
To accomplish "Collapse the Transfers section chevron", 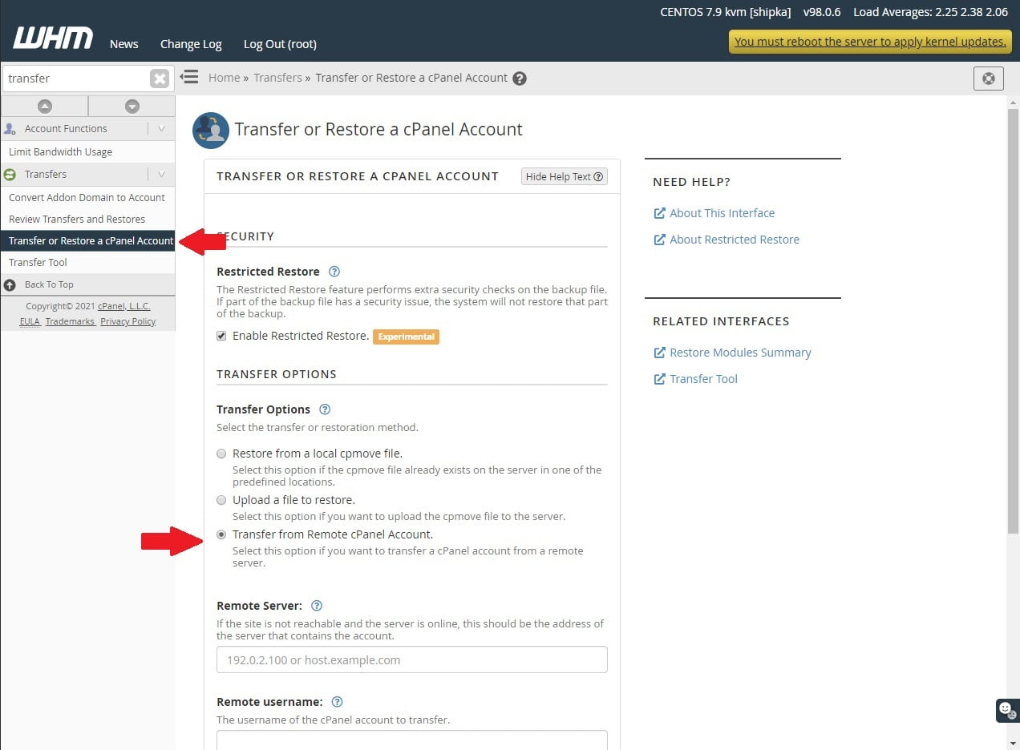I will click(x=161, y=174).
